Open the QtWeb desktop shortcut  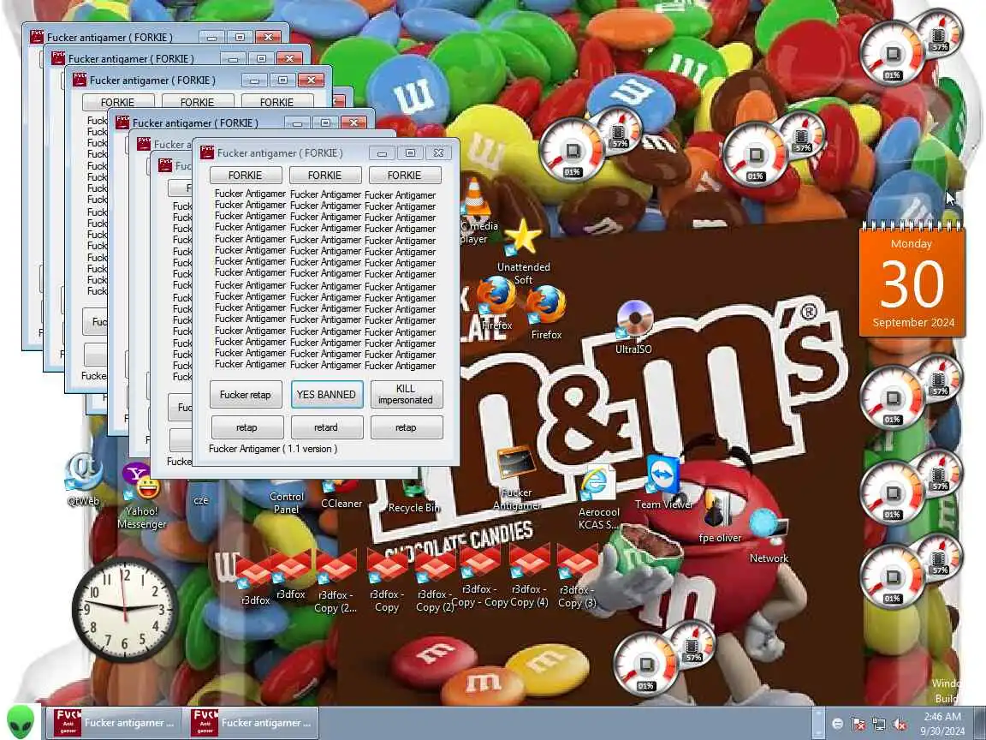84,480
